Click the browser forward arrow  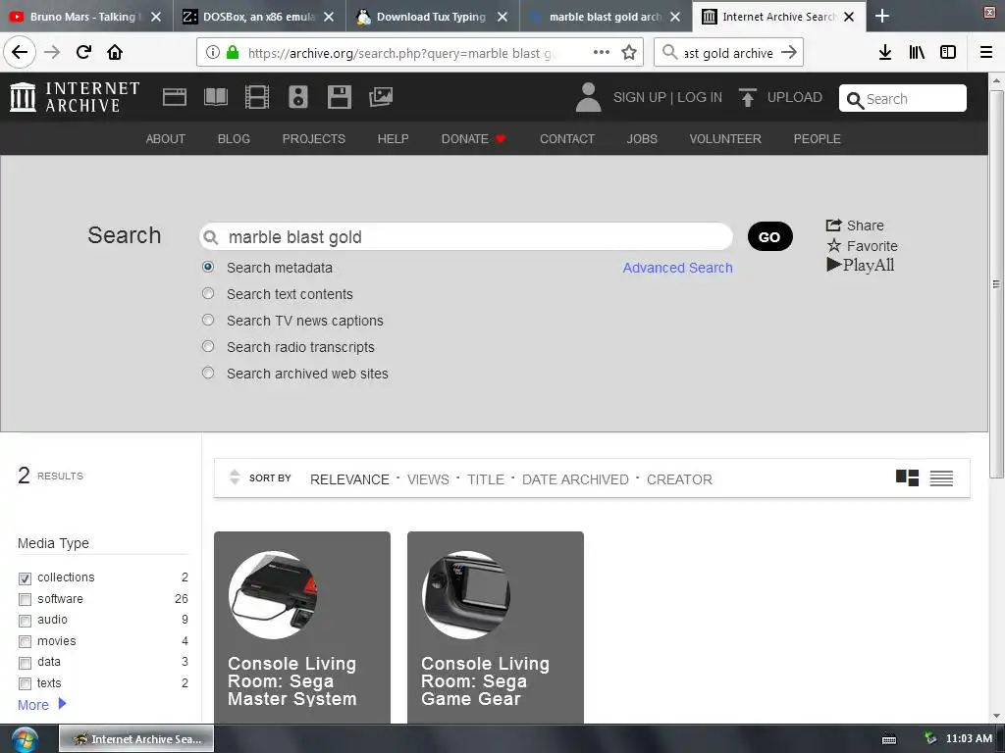click(52, 52)
